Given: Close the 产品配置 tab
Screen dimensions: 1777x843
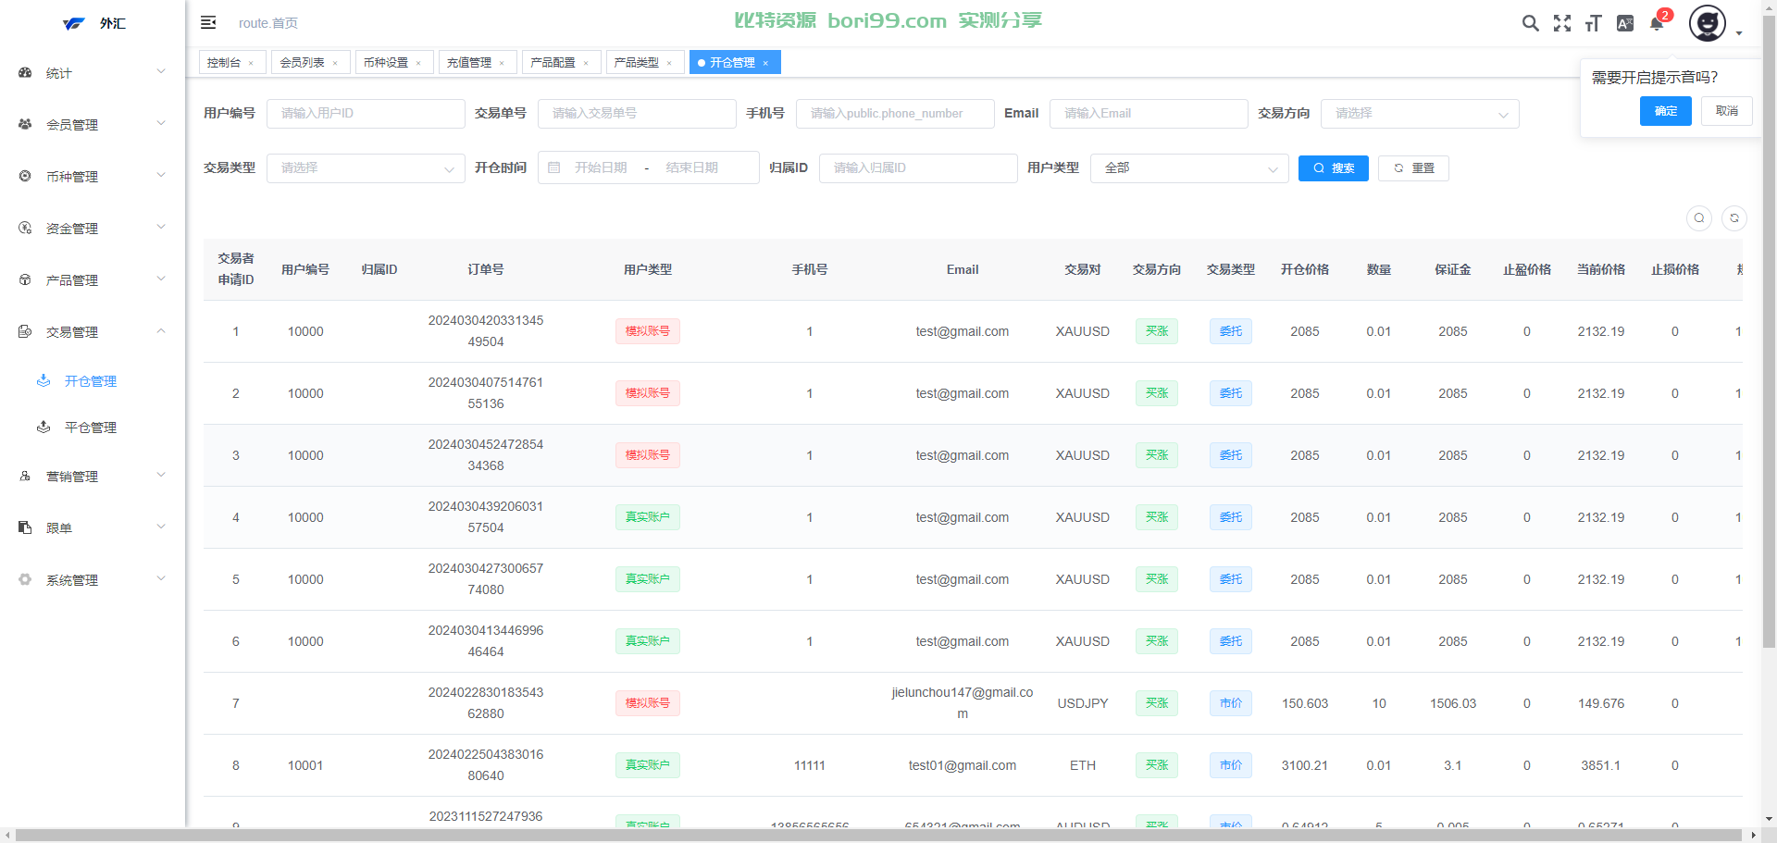Looking at the screenshot, I should [x=586, y=63].
